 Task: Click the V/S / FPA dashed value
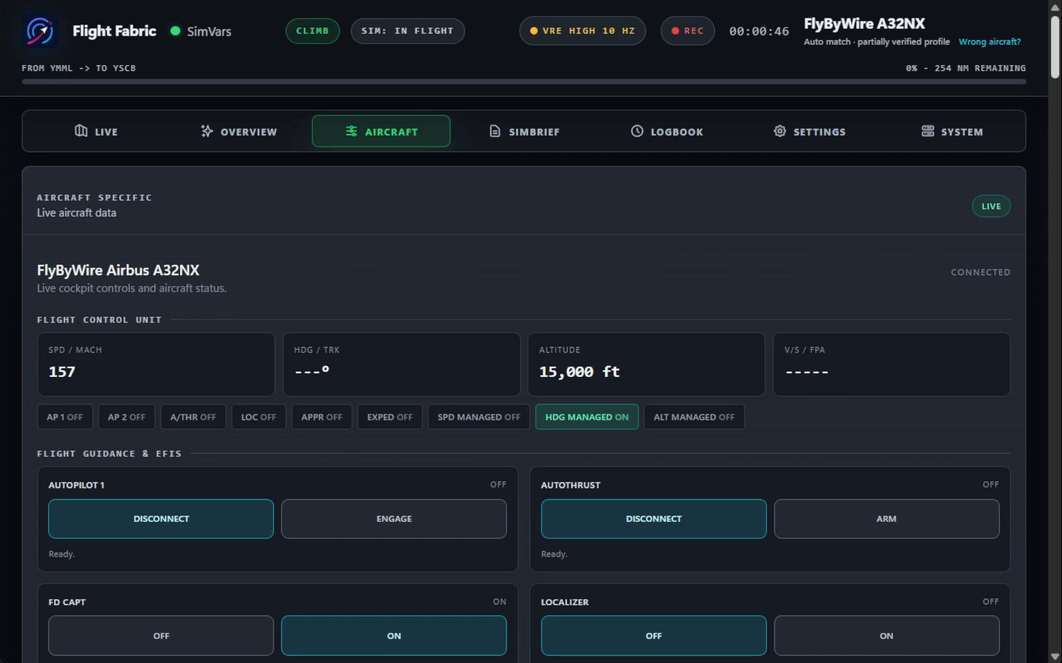coord(806,372)
